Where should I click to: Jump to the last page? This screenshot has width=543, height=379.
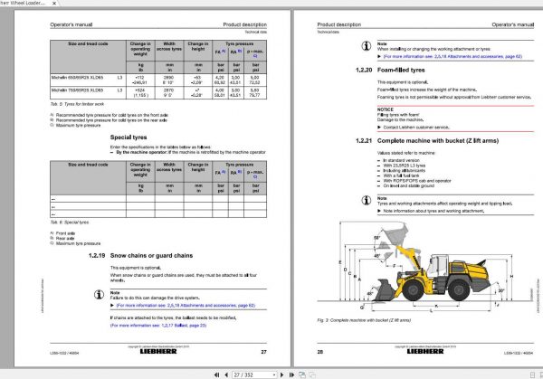[291, 374]
